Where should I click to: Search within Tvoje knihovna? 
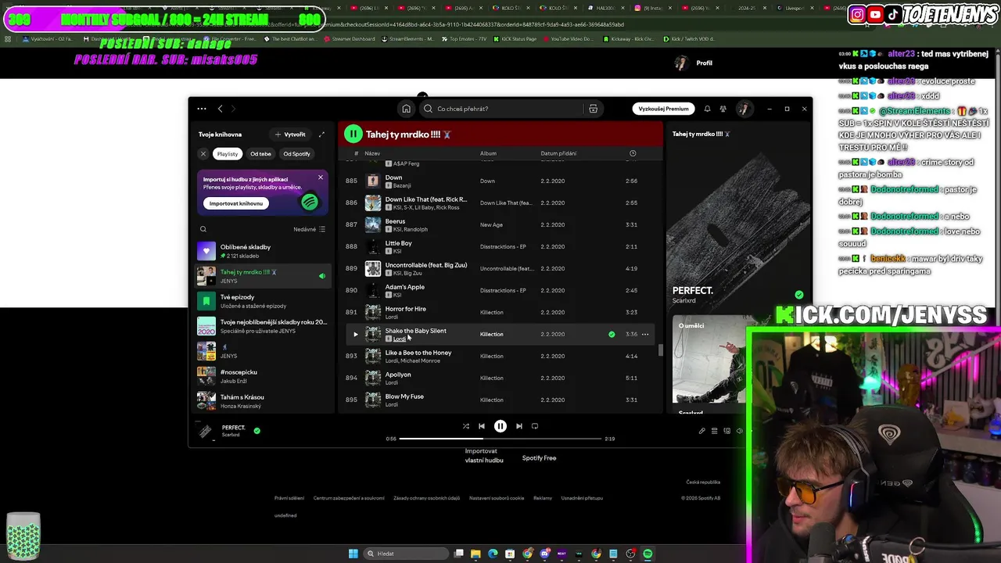click(x=203, y=229)
